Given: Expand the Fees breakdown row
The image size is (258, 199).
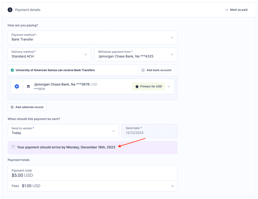Looking at the screenshot, I should point(172,186).
